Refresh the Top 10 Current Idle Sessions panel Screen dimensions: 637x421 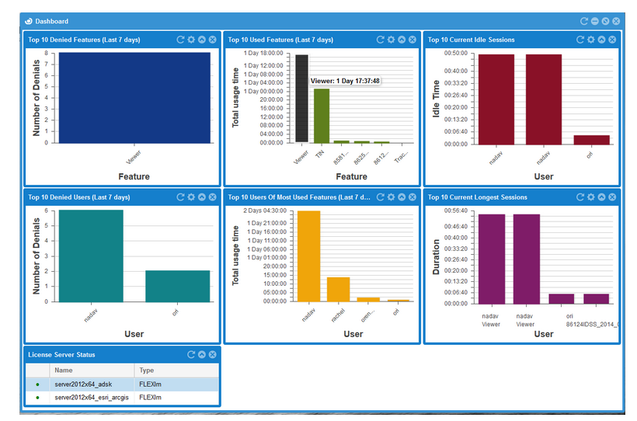[580, 40]
